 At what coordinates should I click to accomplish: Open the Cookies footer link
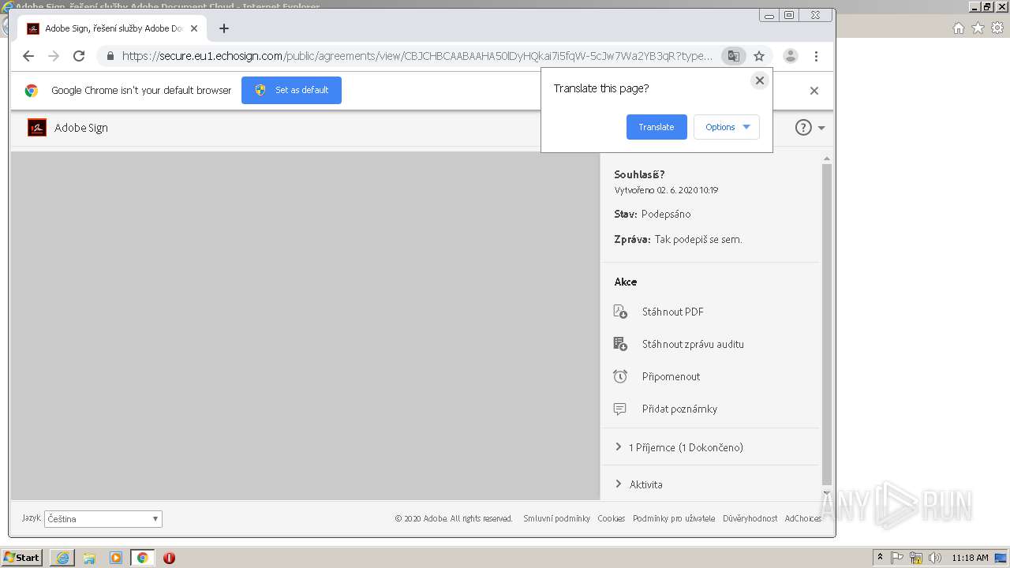(611, 518)
